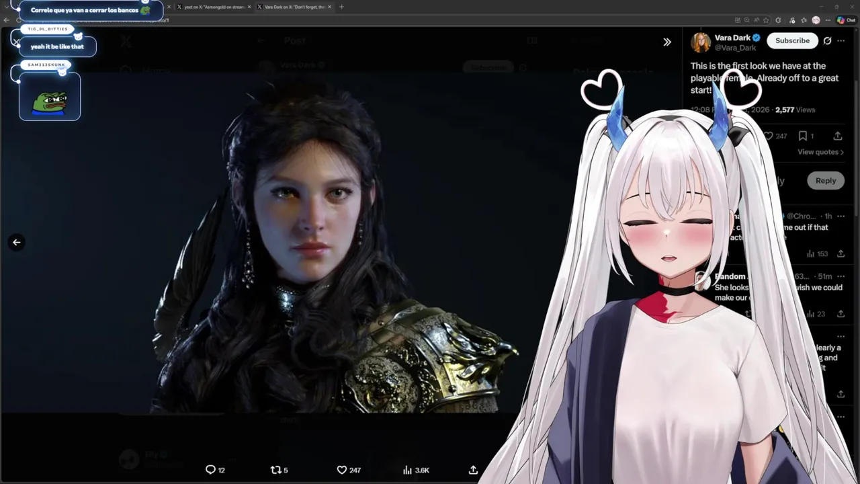
Task: Add page to favorites star icon
Action: click(765, 20)
